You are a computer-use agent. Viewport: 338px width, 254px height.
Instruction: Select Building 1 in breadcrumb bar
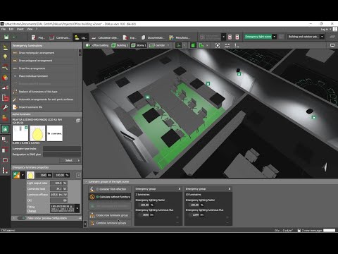(x=120, y=45)
